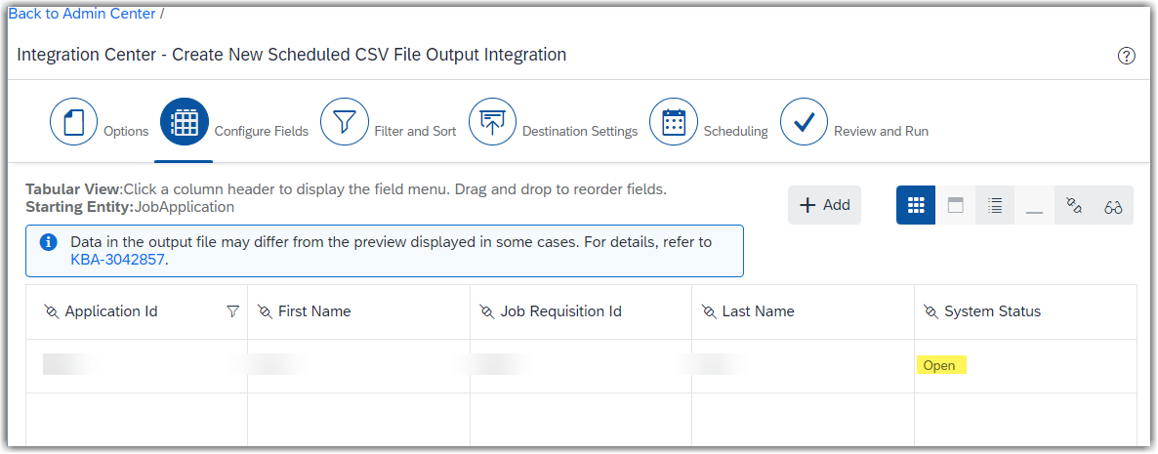Open the Application Id column filter
Image resolution: width=1158 pixels, height=454 pixels.
[232, 311]
